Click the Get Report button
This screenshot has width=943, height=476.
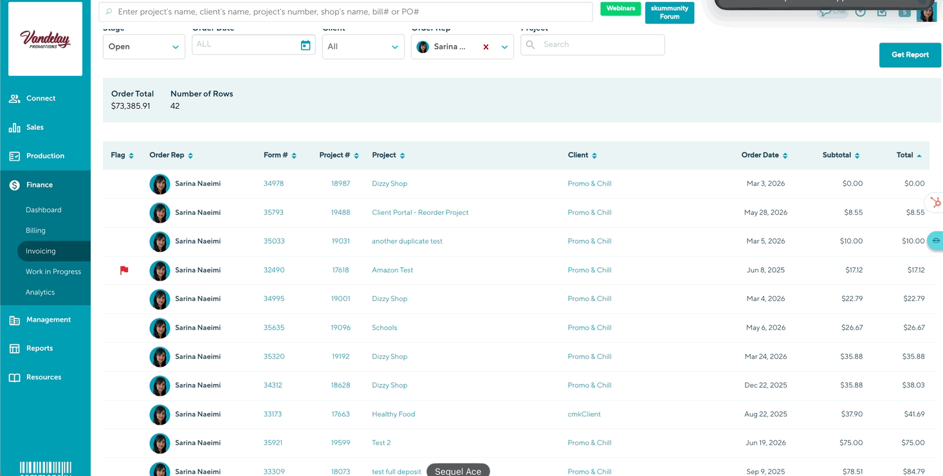[910, 55]
